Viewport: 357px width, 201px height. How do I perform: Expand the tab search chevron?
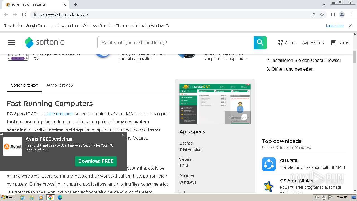click(324, 5)
